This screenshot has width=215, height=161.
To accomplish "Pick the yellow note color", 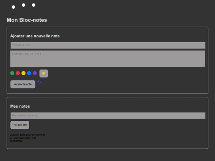I will (23, 73).
